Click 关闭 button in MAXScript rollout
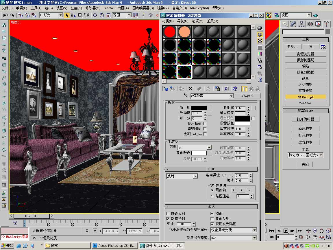 [305, 164]
